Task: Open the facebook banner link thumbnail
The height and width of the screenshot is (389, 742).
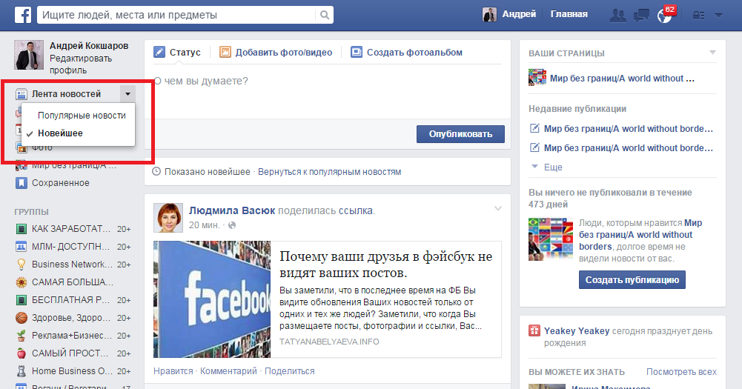Action: [x=212, y=299]
